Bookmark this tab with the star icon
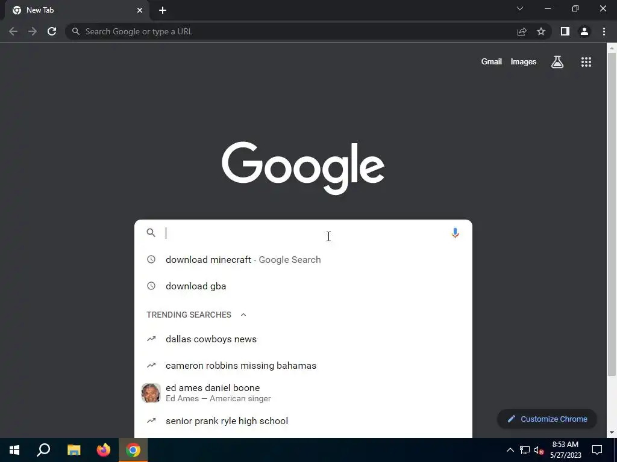The width and height of the screenshot is (617, 462). [541, 31]
